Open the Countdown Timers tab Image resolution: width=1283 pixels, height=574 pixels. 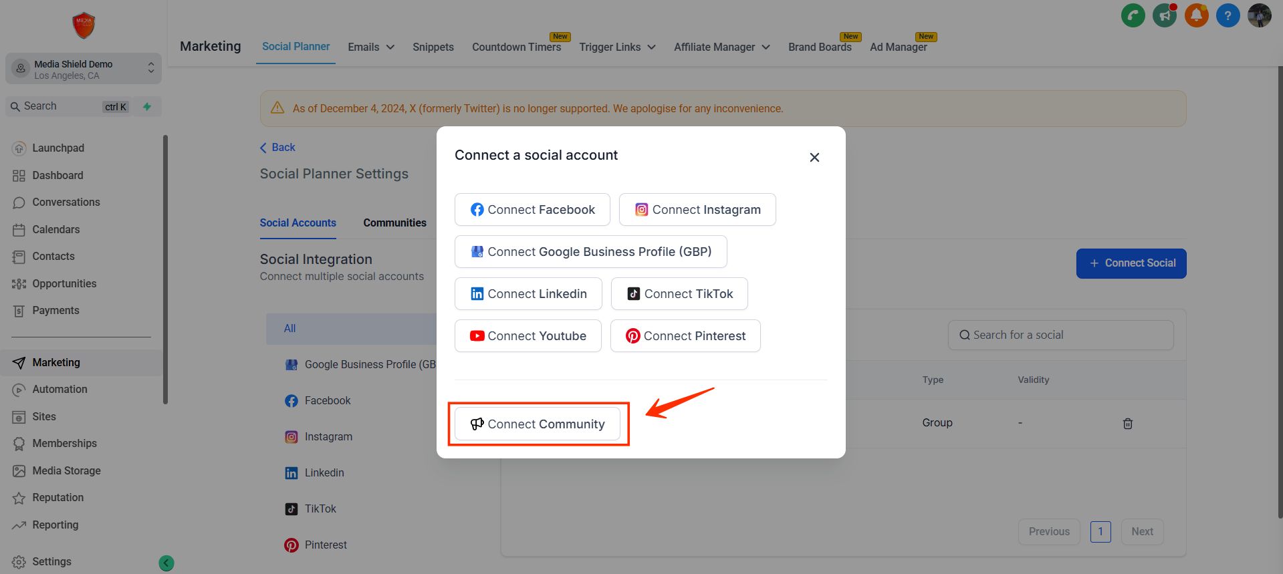click(x=516, y=47)
